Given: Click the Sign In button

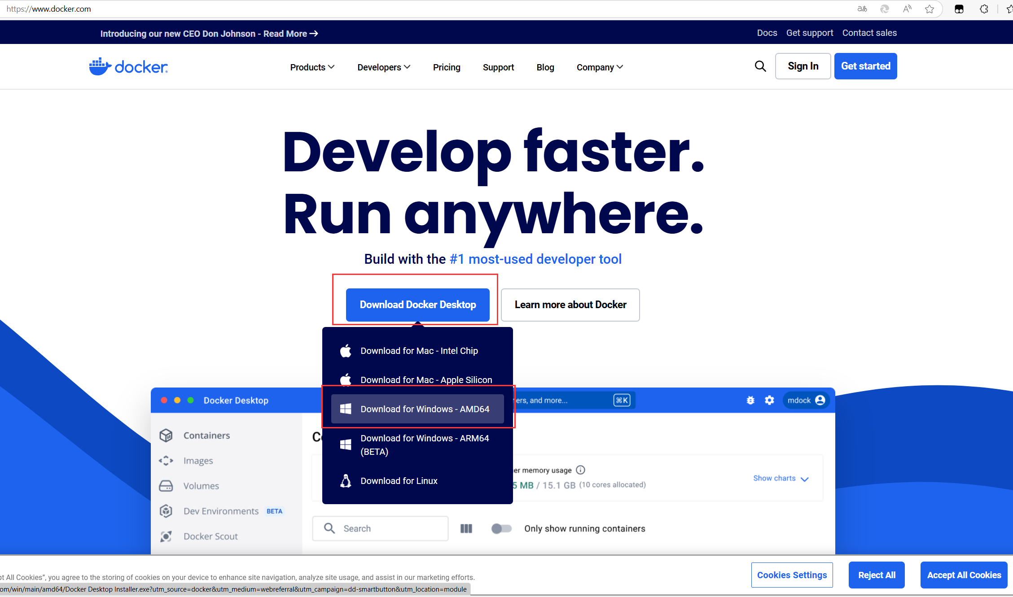Looking at the screenshot, I should click(x=803, y=66).
